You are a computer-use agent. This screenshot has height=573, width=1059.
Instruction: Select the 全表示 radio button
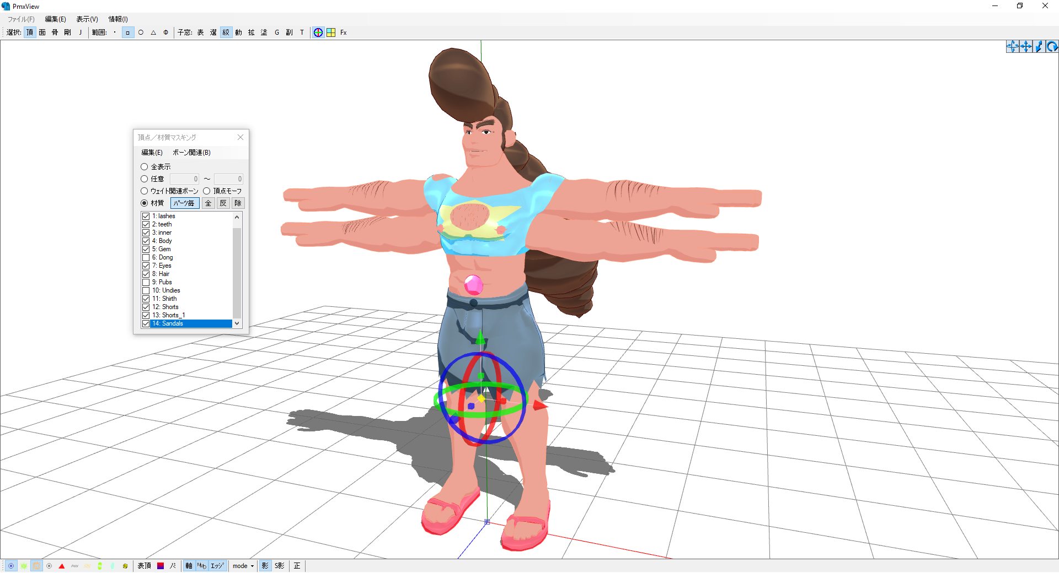[156, 167]
